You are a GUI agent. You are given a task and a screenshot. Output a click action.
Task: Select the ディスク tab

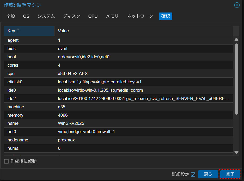pos(72,16)
